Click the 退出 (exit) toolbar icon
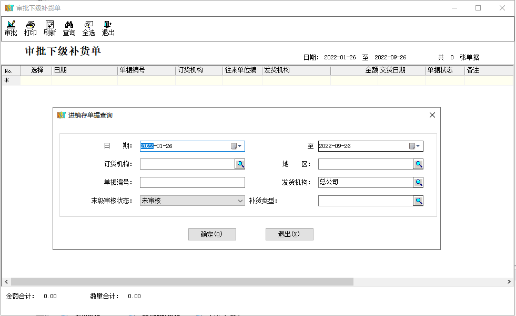This screenshot has width=516, height=316. pos(108,28)
